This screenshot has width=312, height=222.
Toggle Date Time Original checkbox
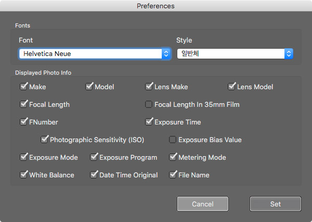[x=94, y=175]
